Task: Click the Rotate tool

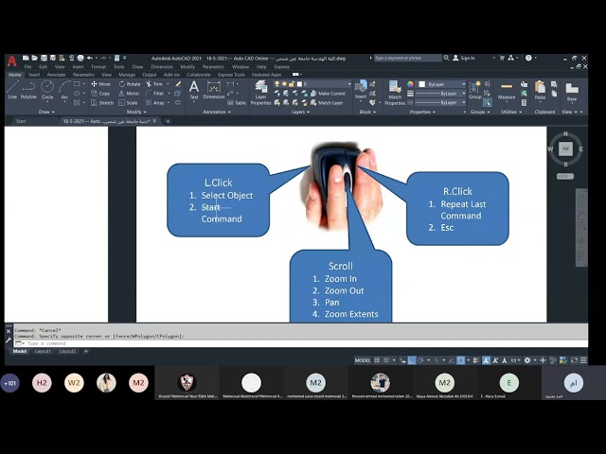Action: coord(130,84)
